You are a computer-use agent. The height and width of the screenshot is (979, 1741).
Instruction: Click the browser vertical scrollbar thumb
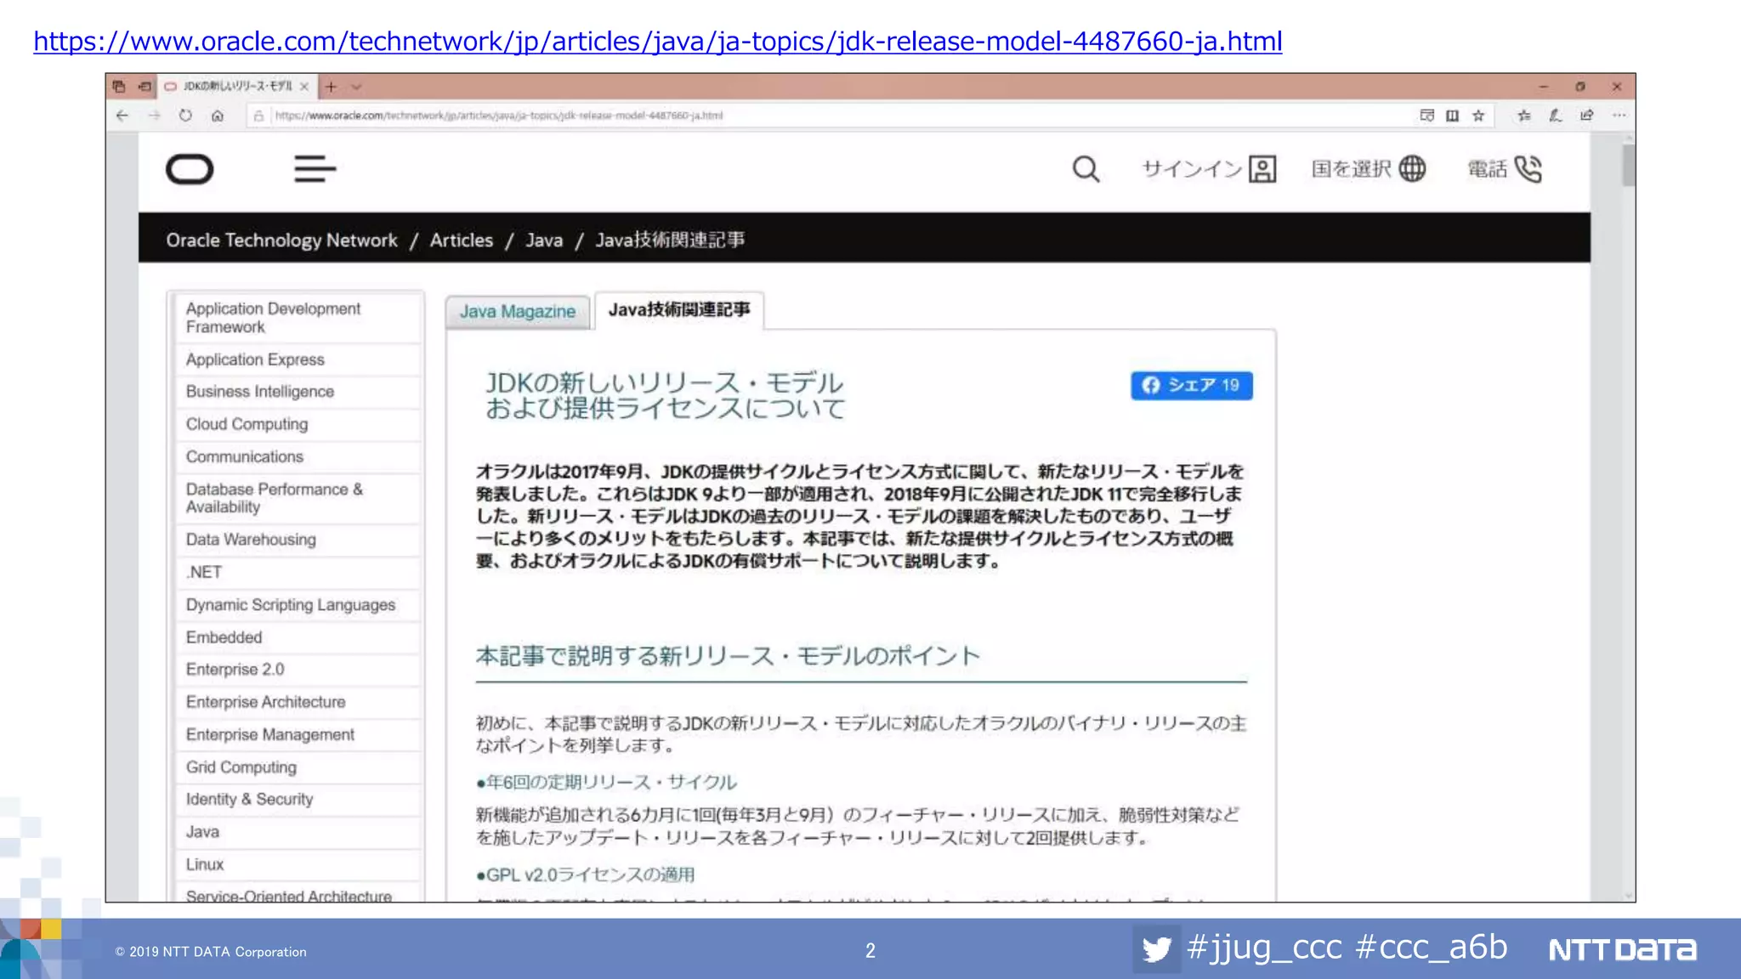click(x=1628, y=165)
